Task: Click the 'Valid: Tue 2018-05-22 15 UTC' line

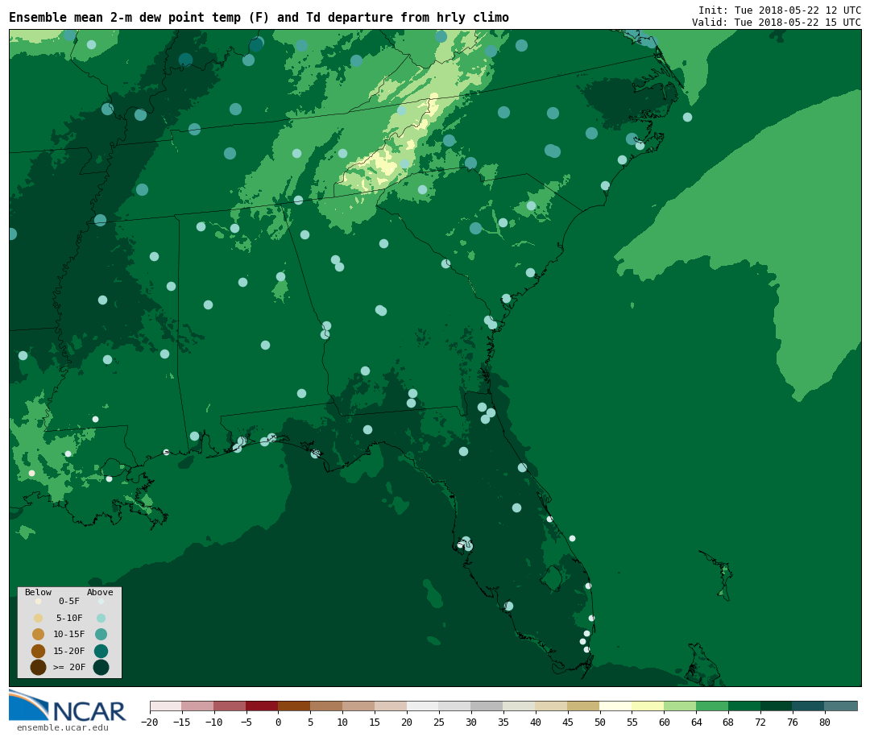Action: coord(777,23)
